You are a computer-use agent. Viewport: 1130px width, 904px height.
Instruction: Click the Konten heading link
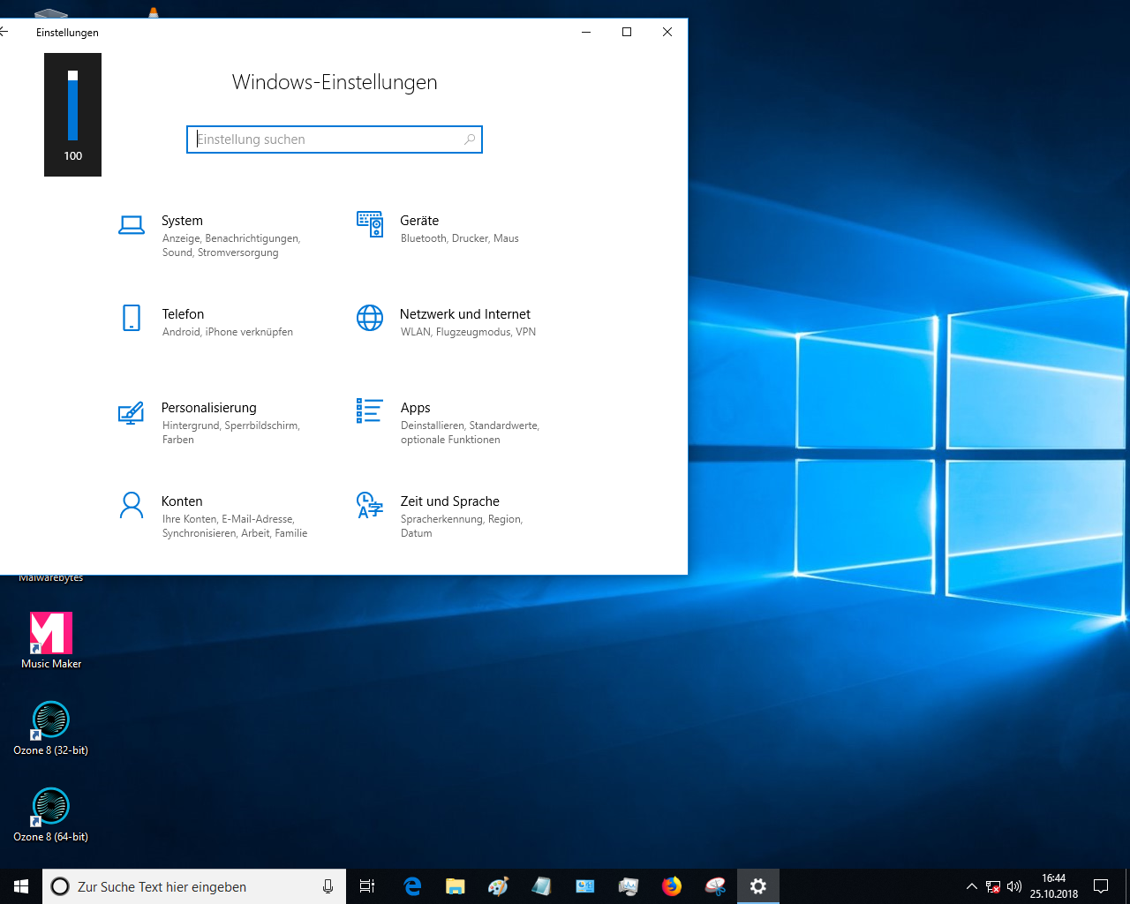pos(182,501)
